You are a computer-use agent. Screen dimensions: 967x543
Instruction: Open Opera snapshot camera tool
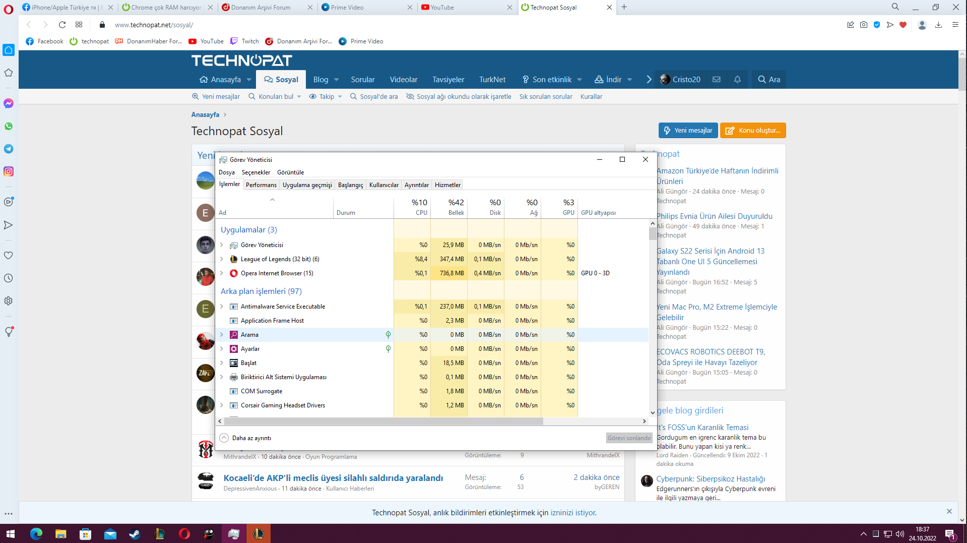pyautogui.click(x=864, y=25)
